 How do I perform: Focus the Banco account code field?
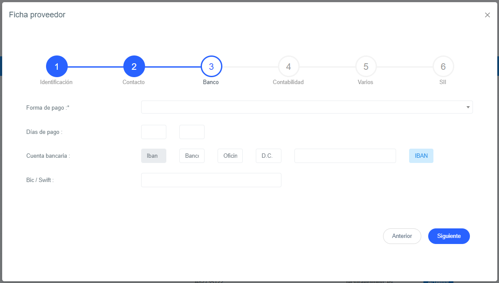tap(192, 156)
